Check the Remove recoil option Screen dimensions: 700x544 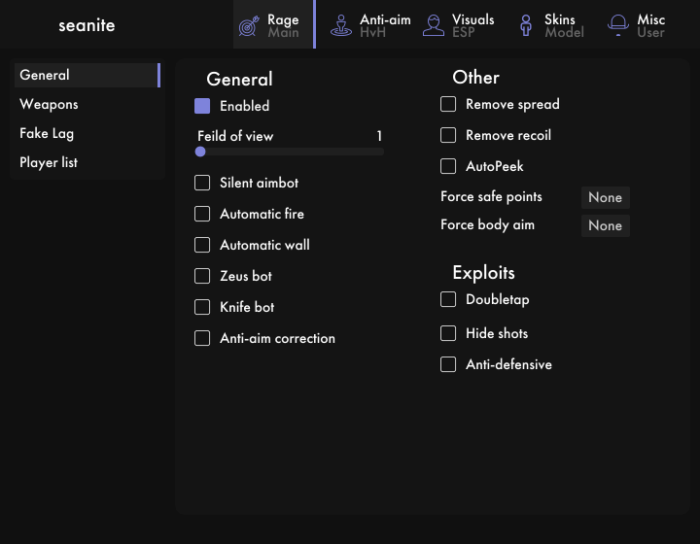pyautogui.click(x=448, y=135)
